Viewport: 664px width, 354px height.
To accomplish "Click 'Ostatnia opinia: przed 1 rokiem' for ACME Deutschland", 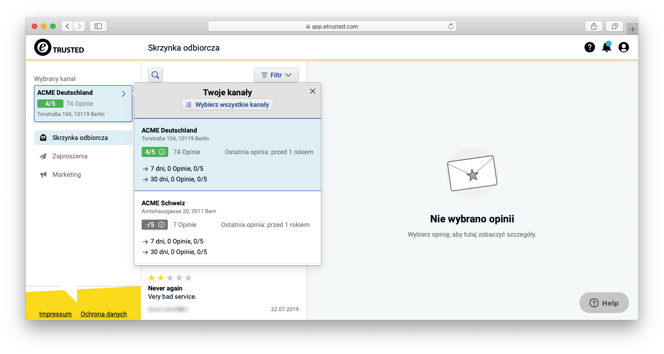I will coord(269,152).
